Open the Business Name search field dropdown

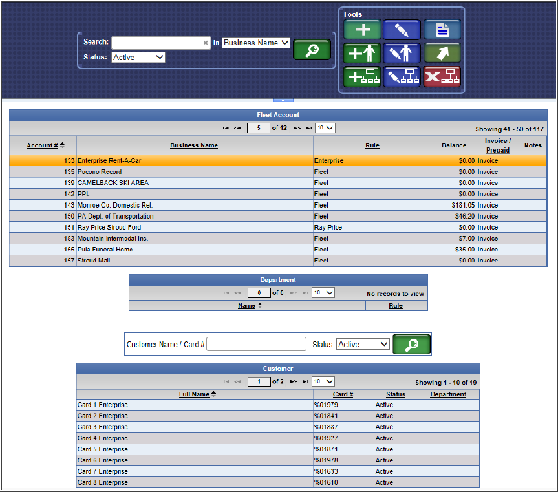pyautogui.click(x=256, y=43)
